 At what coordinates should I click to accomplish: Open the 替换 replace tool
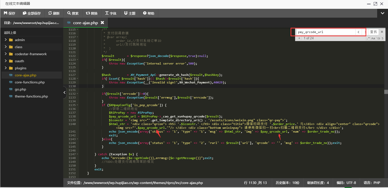pos(92,13)
